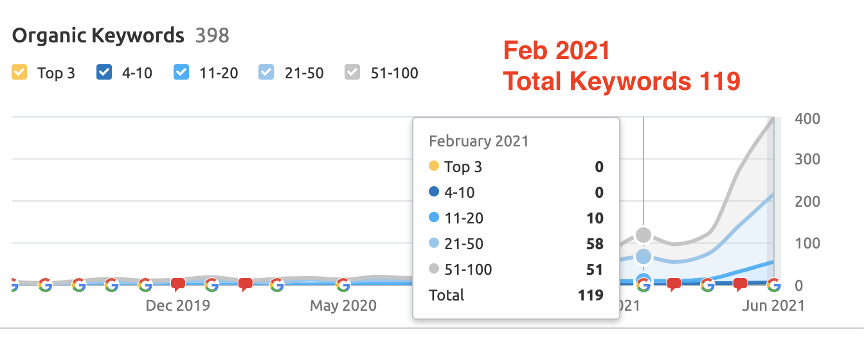This screenshot has width=864, height=339.
Task: Open the red note left of the last Google icon
Action: [740, 284]
